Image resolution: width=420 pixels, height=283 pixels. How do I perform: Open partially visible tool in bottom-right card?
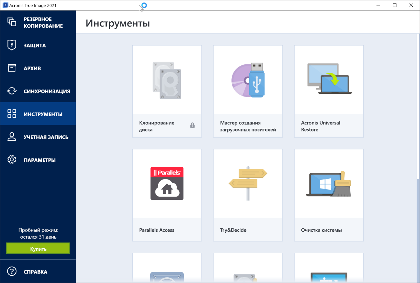click(x=329, y=268)
